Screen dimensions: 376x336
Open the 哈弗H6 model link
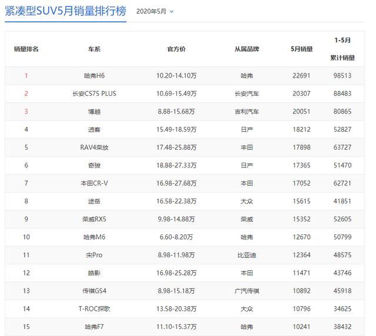click(x=94, y=76)
